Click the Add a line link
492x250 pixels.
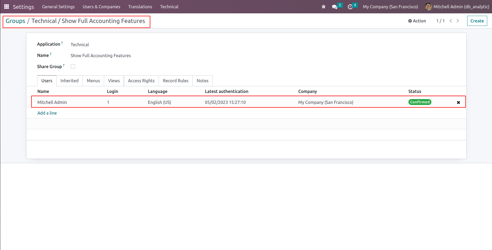click(47, 113)
